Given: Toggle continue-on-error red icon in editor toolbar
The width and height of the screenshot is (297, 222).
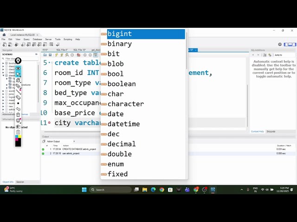Looking at the screenshot, I should tap(78, 55).
